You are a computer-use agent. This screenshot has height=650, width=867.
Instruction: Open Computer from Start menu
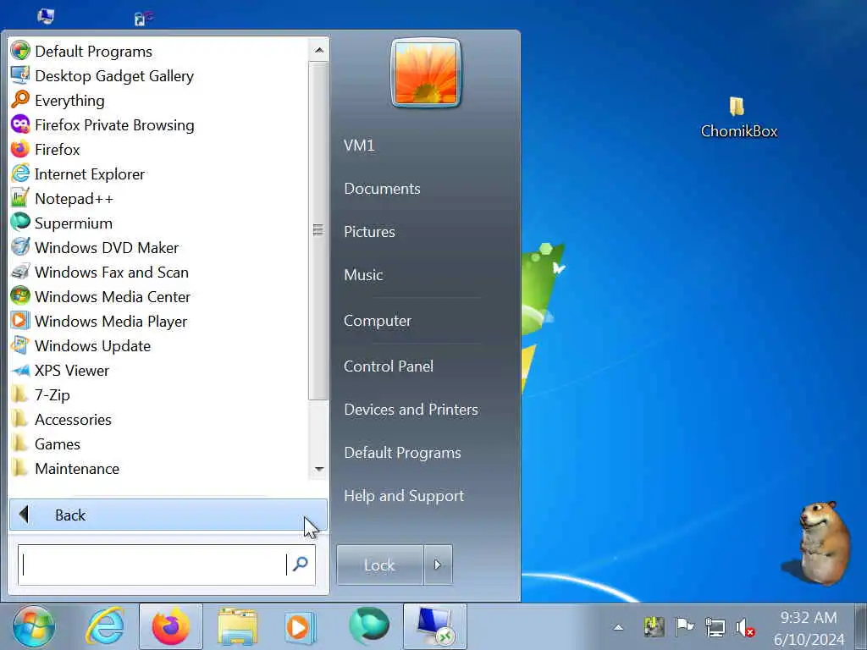tap(378, 321)
